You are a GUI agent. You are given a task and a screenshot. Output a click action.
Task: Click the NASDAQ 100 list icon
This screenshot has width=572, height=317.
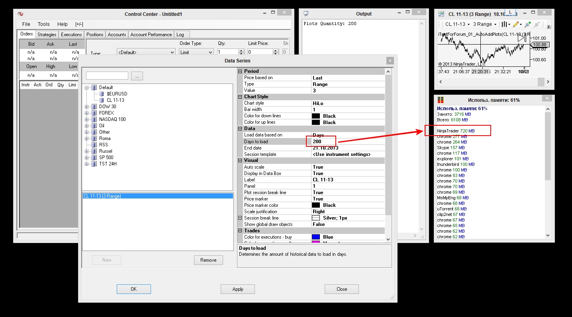click(94, 119)
